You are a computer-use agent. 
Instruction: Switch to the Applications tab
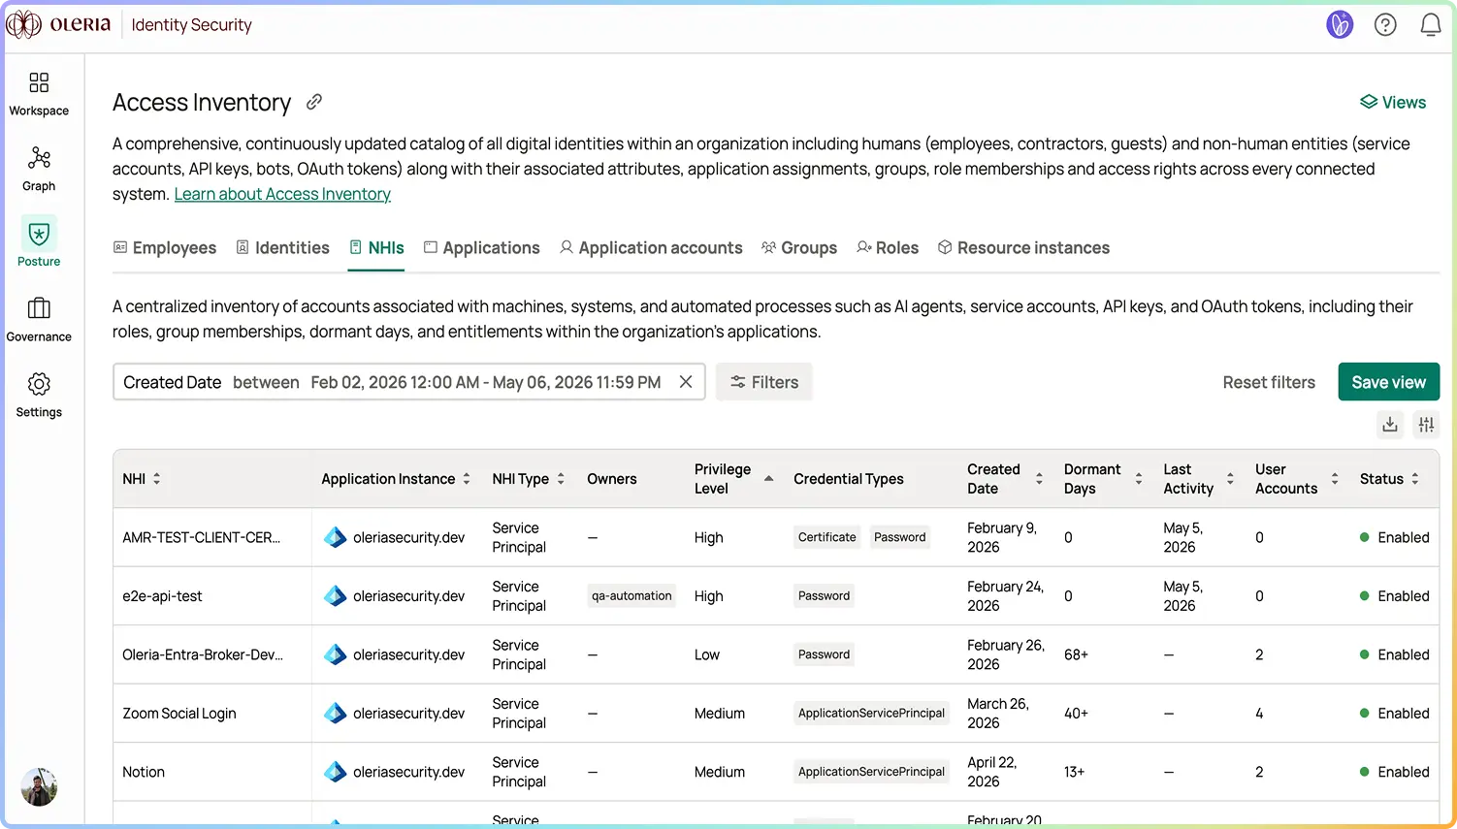482,247
